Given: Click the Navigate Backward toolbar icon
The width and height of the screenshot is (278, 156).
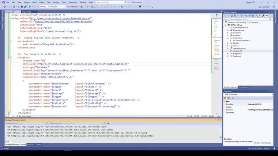Looking at the screenshot, I should click(5, 7).
